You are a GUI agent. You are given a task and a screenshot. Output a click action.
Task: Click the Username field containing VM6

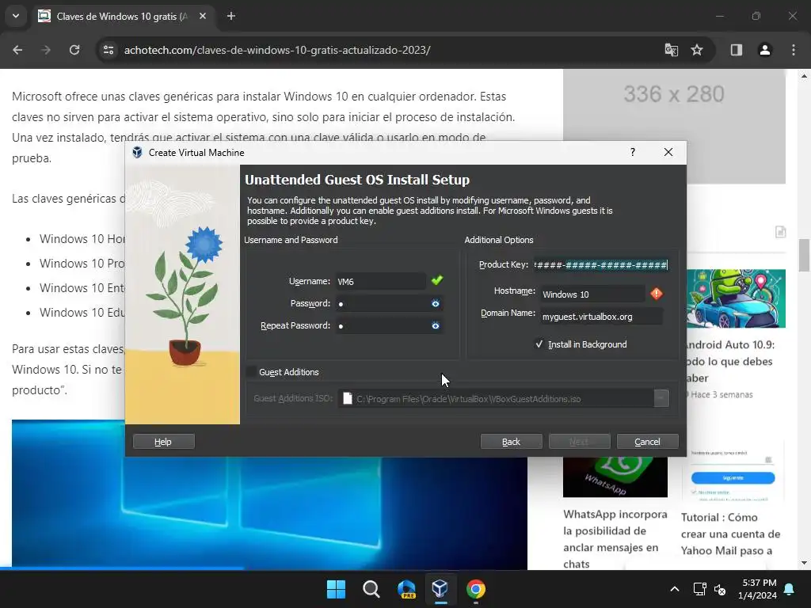380,281
